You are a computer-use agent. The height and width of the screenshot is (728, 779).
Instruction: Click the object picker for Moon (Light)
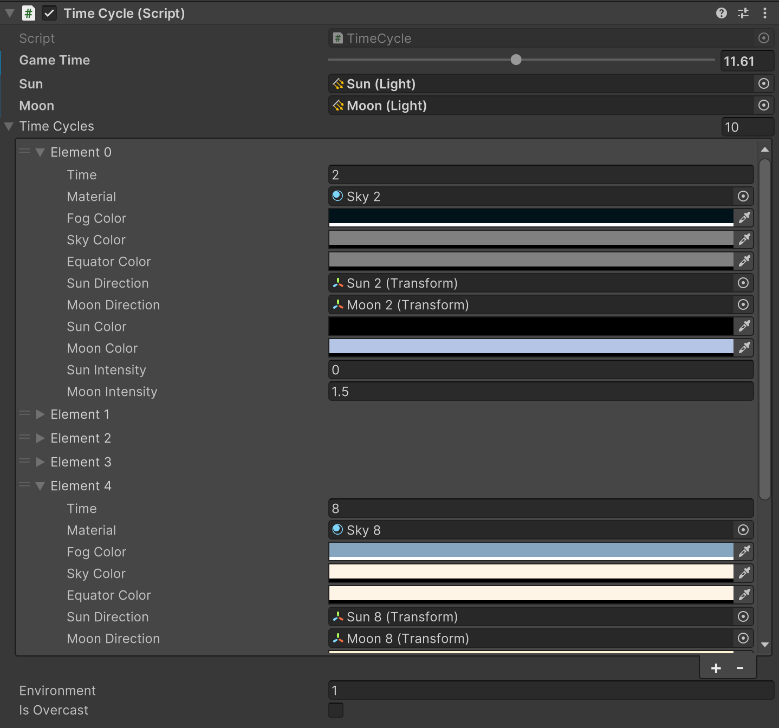point(763,105)
